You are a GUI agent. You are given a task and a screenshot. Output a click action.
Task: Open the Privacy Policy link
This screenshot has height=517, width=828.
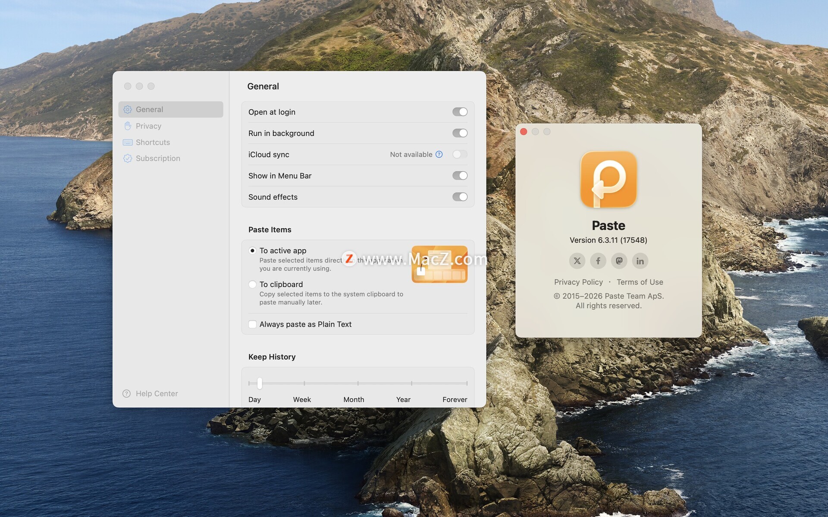pos(578,282)
